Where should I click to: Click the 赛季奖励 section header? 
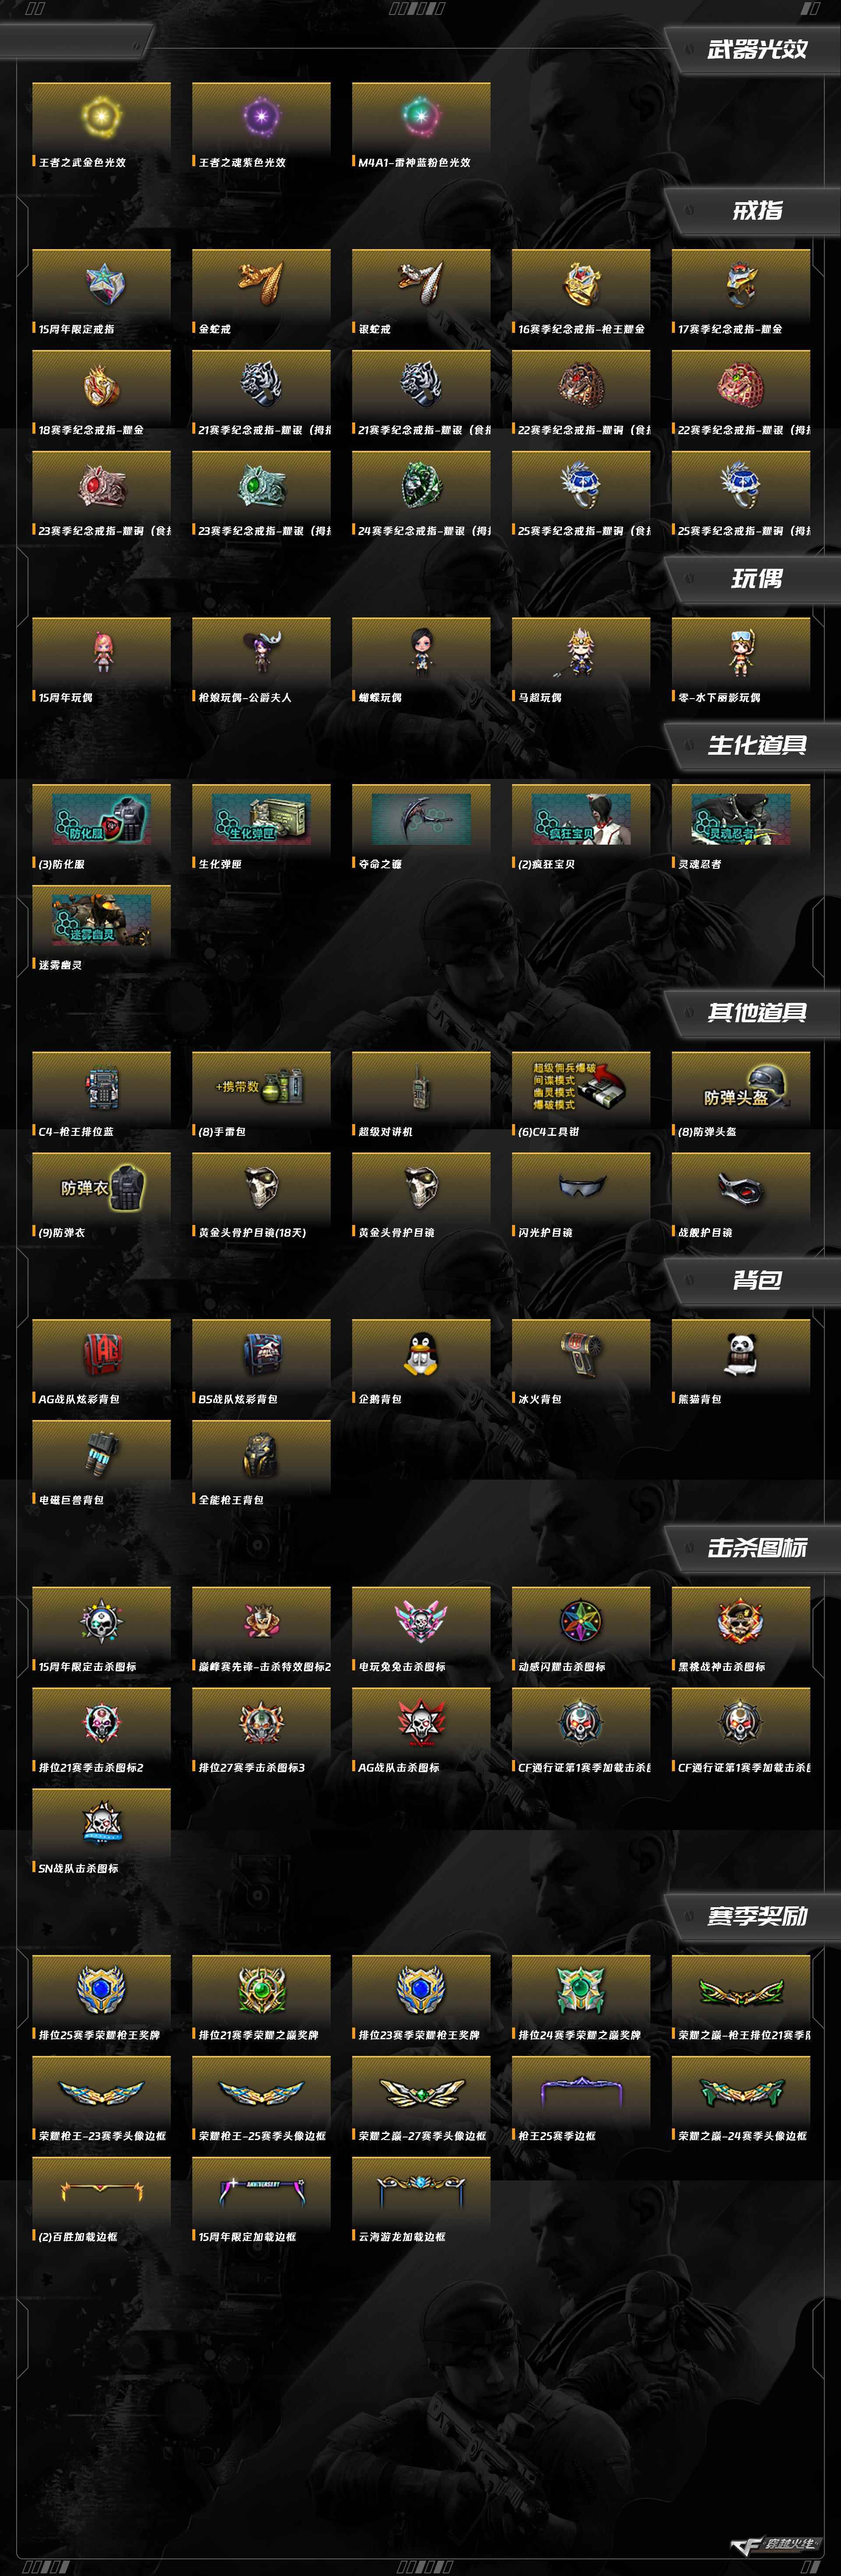756,1916
